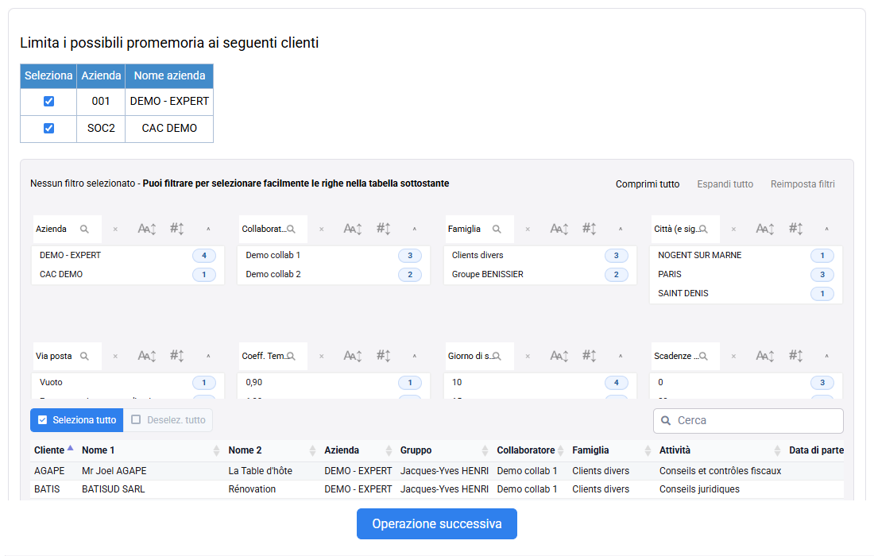The height and width of the screenshot is (556, 874).
Task: Collapse the Azienda filter panel
Action: pyautogui.click(x=208, y=229)
